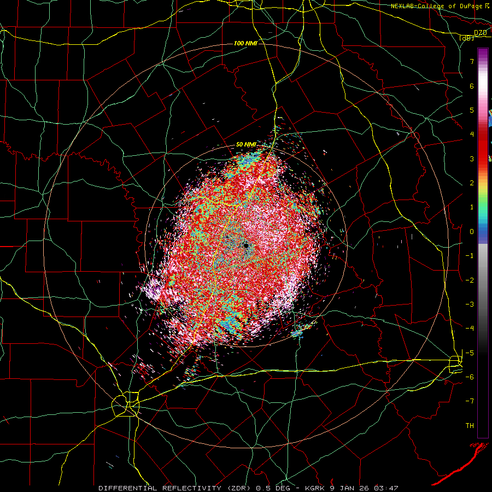This screenshot has height=492, width=492.
Task: Click the 0 value on the dB scale
Action: click(472, 232)
